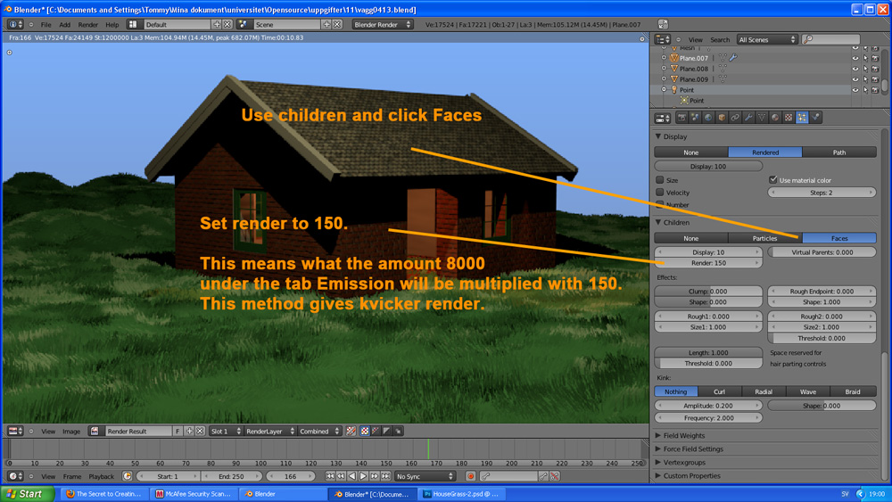Open the Texture checker properties tab
This screenshot has height=502, width=892.
pyautogui.click(x=789, y=118)
